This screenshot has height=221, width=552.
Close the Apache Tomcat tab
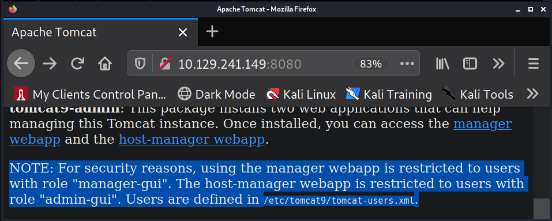(182, 33)
